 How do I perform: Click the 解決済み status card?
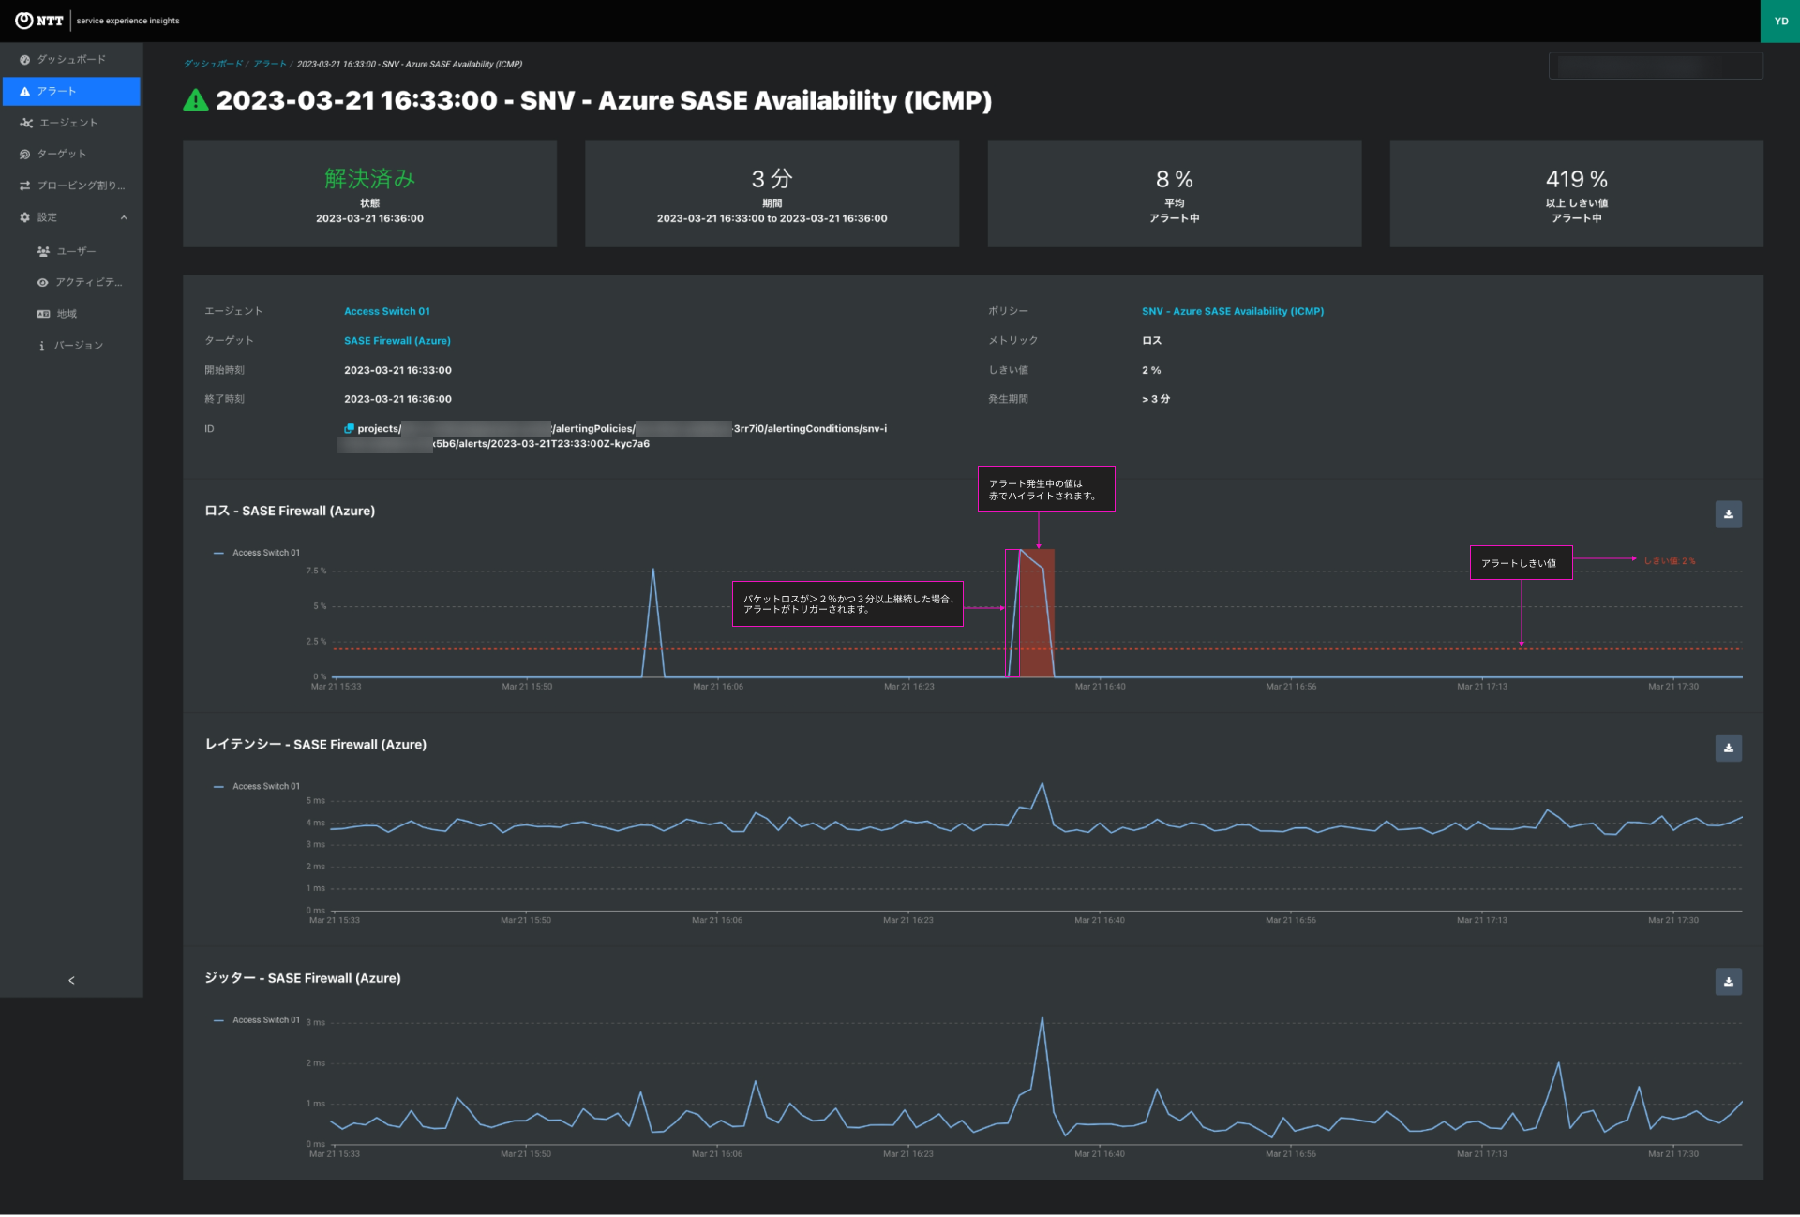coord(369,194)
